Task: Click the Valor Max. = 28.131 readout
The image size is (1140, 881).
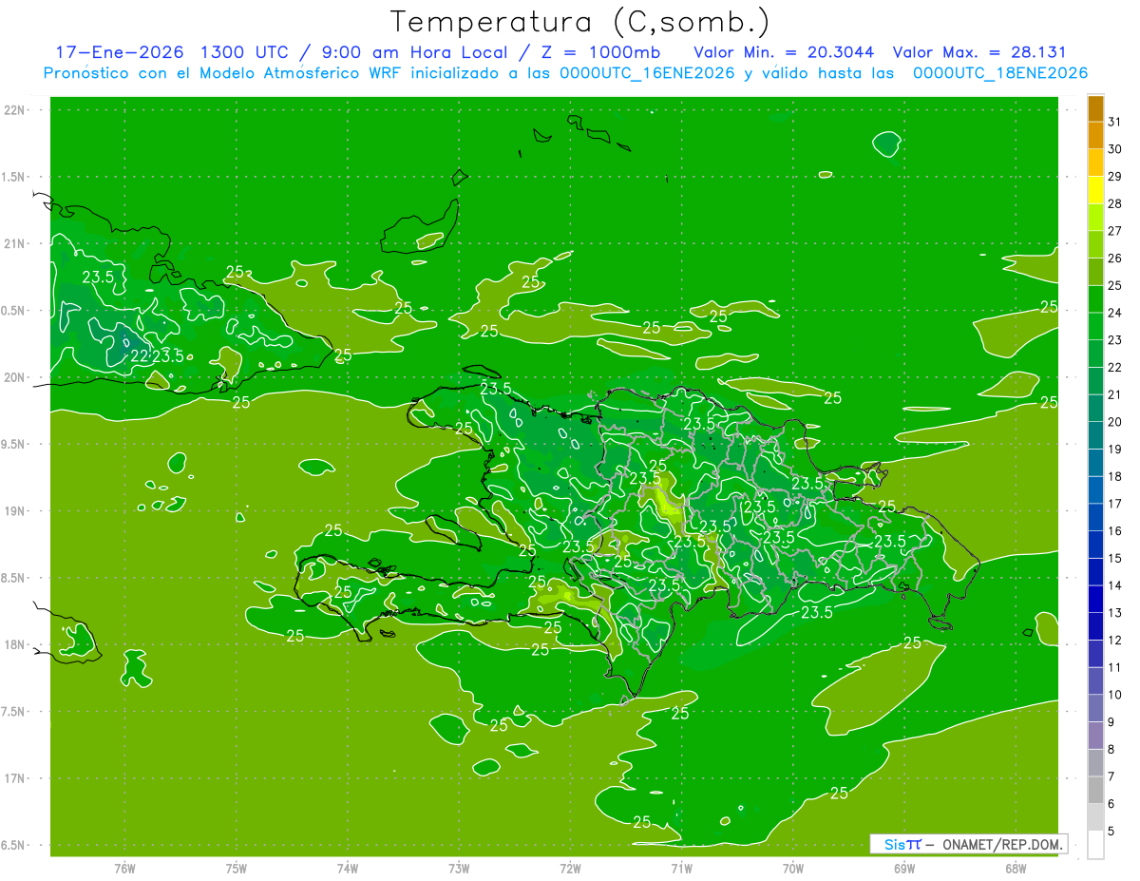Action: point(990,52)
